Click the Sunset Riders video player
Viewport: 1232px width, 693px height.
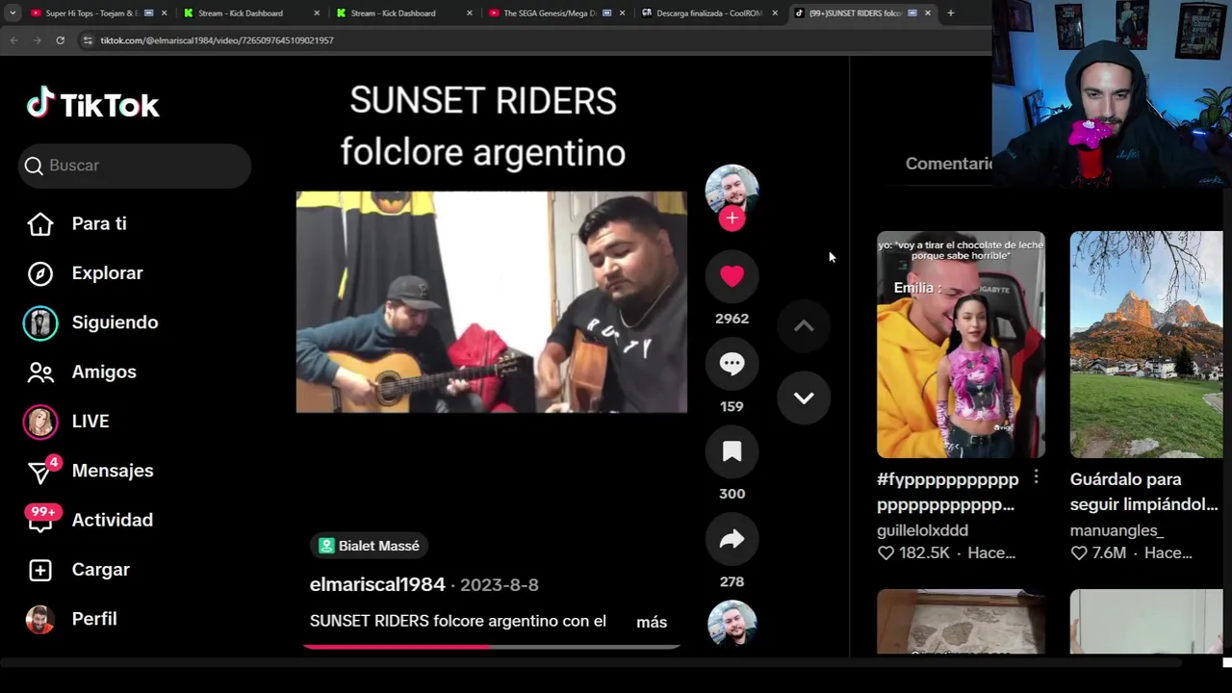pyautogui.click(x=491, y=302)
